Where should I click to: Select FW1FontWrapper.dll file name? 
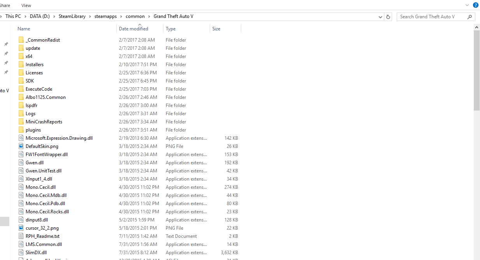[47, 154]
